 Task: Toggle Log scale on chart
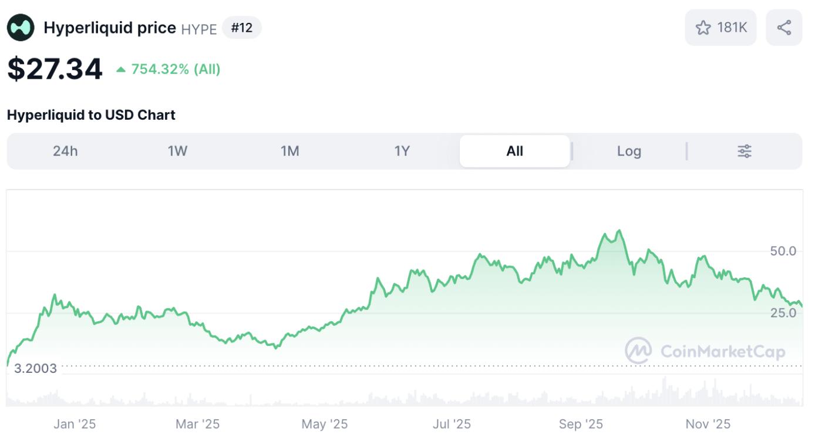[x=629, y=152]
